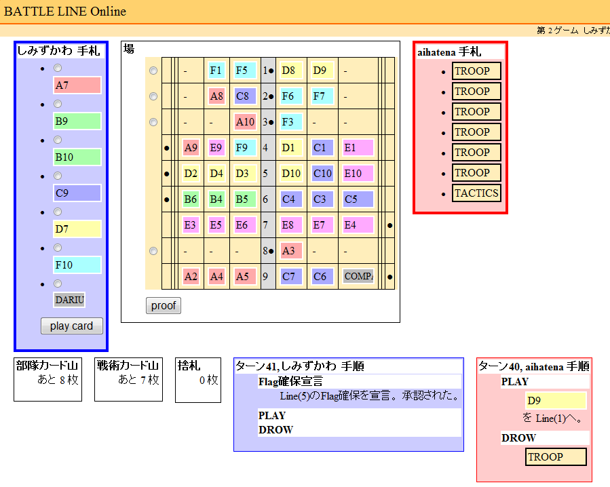Viewport: 610px width, 487px height.
Task: Click card C7 on line 9
Action: (291, 277)
